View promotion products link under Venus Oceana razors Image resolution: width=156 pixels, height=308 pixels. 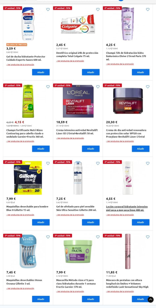coord(20,288)
